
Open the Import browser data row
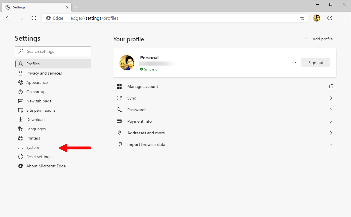[x=225, y=144]
